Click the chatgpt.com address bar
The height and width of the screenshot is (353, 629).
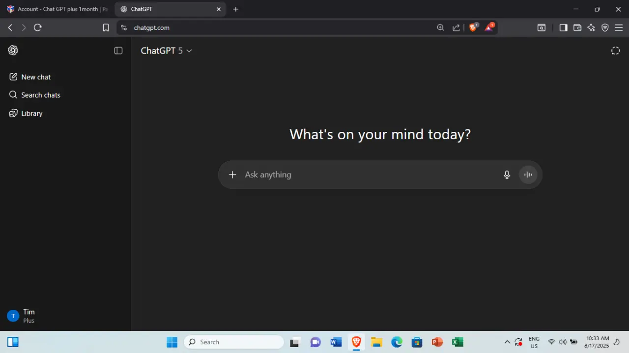[283, 28]
